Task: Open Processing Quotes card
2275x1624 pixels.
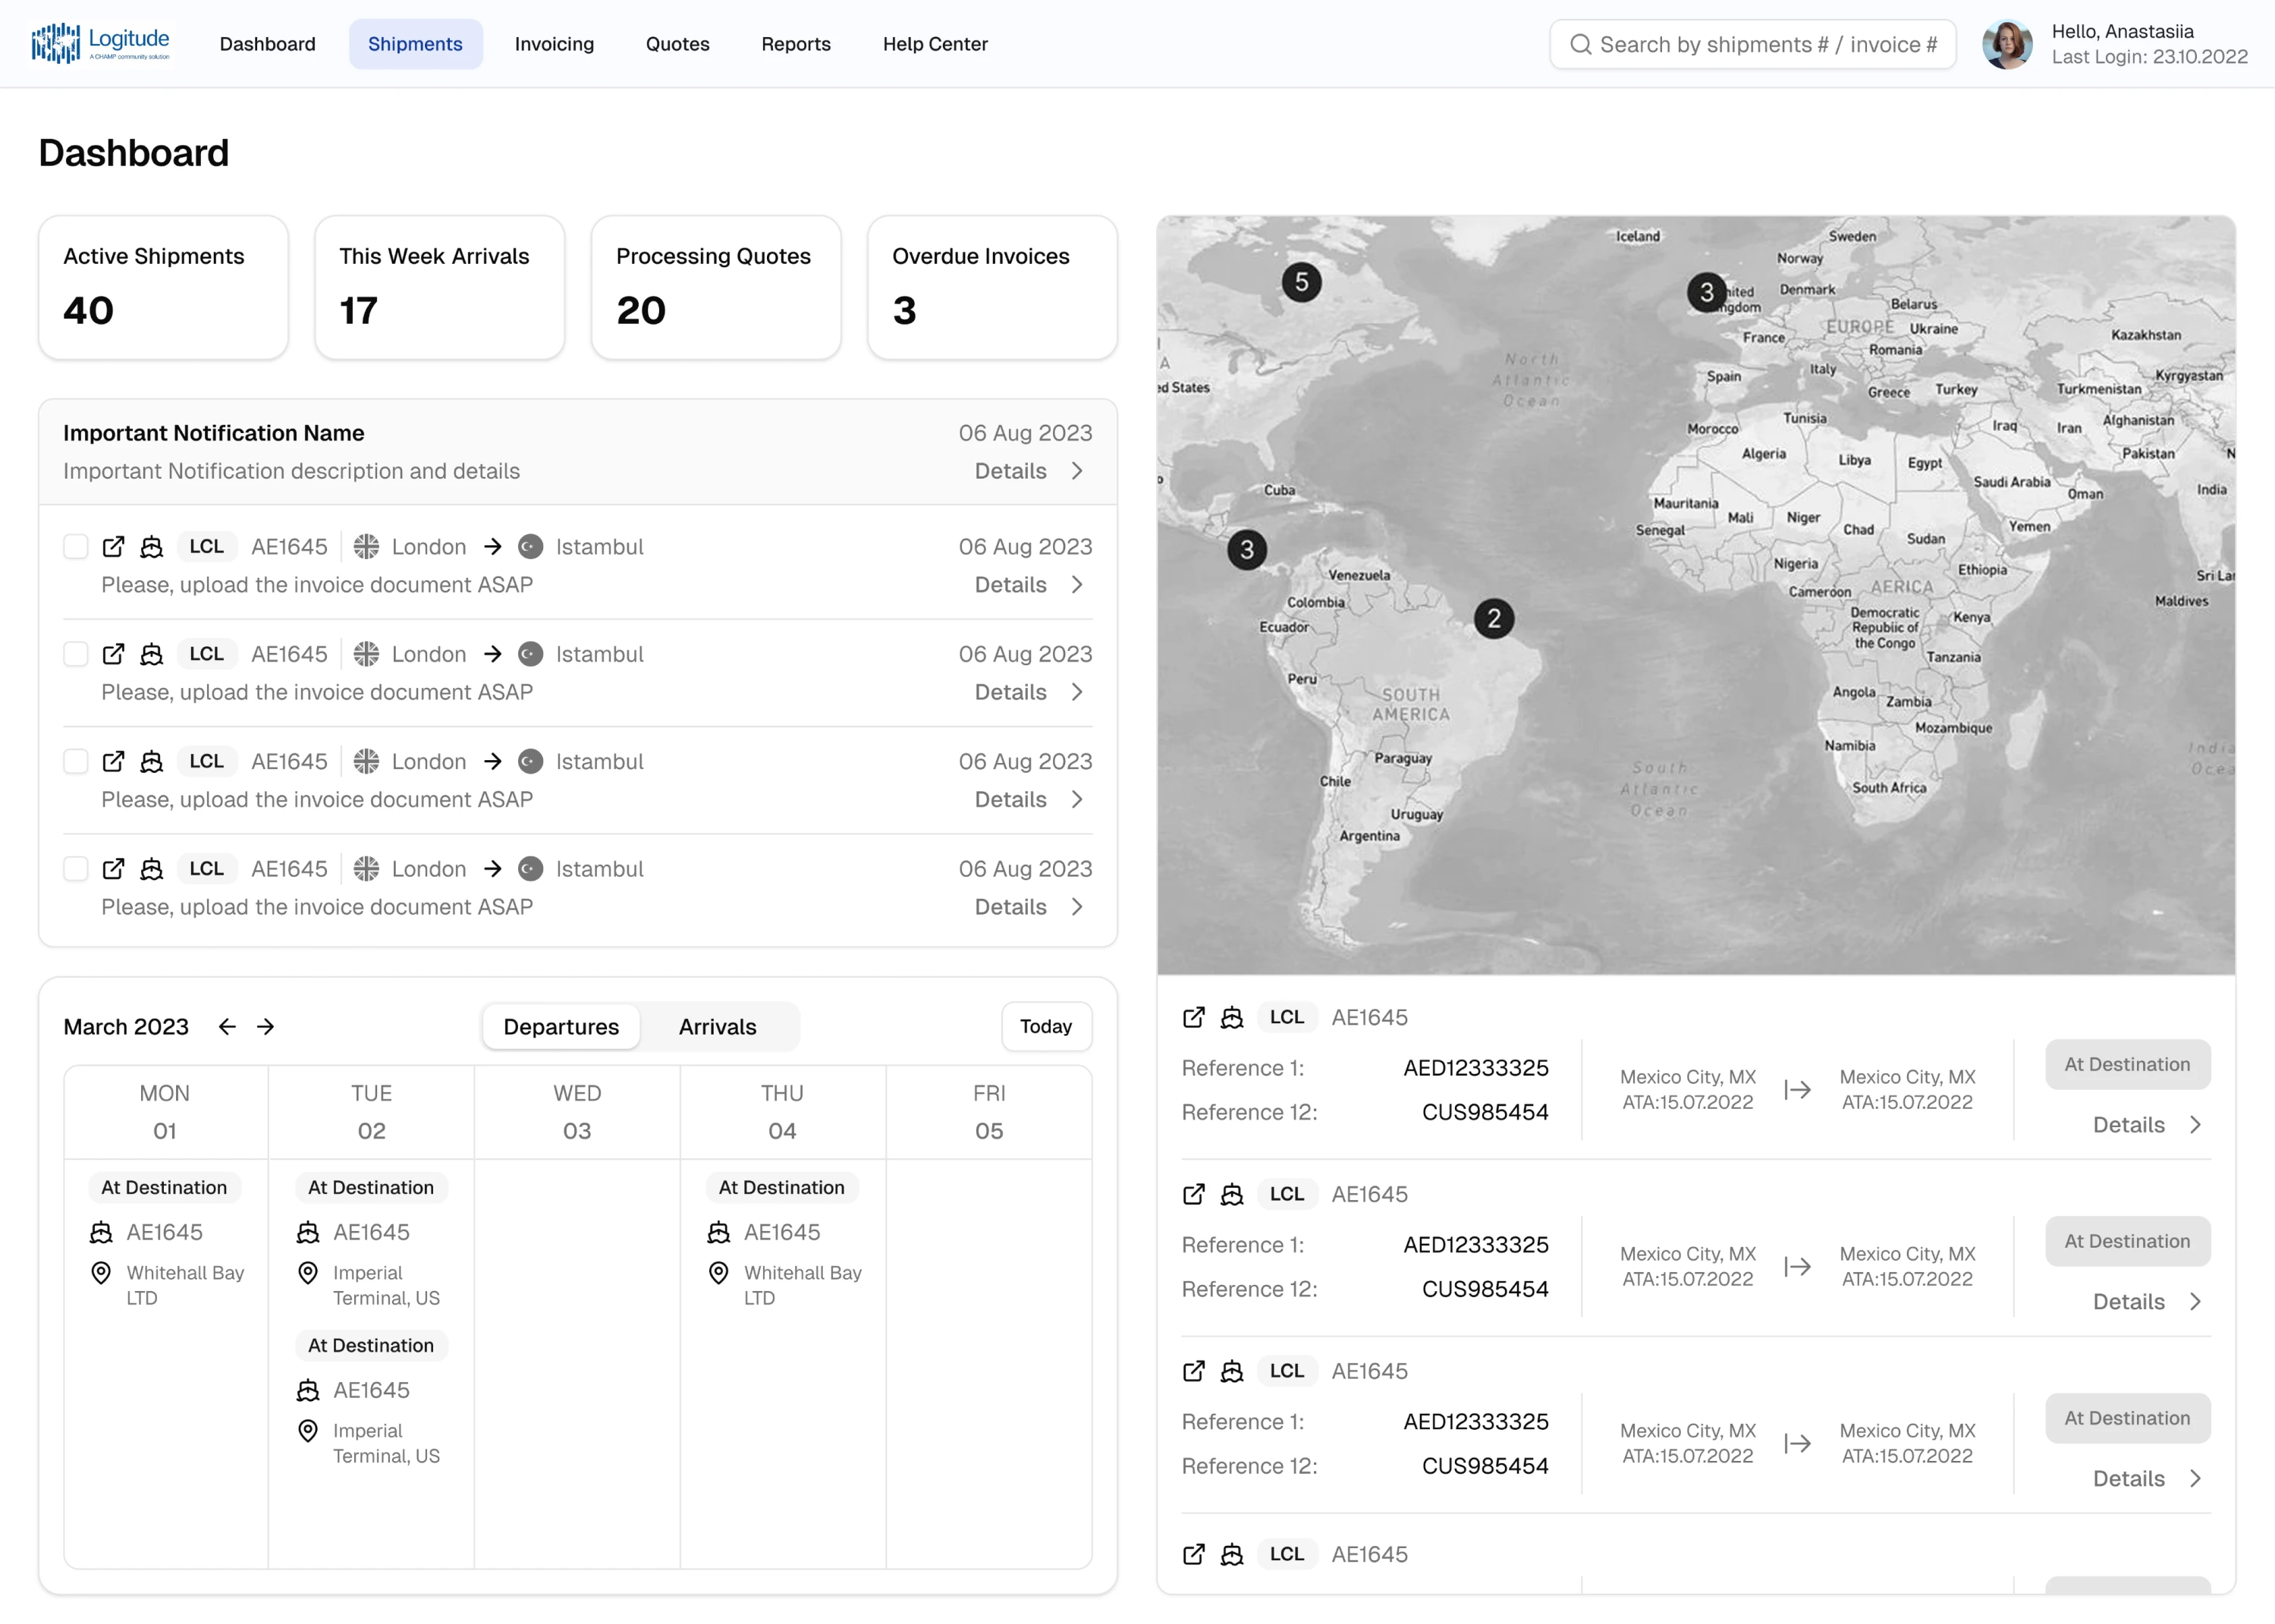Action: 716,288
